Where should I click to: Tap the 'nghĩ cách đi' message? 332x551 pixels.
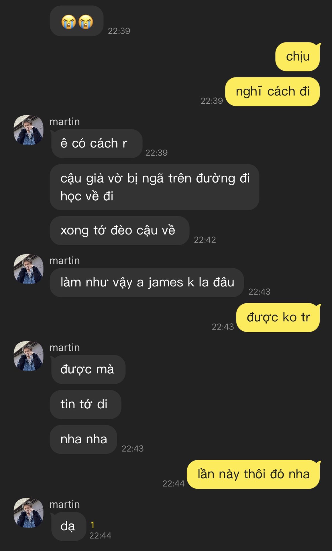pyautogui.click(x=272, y=92)
